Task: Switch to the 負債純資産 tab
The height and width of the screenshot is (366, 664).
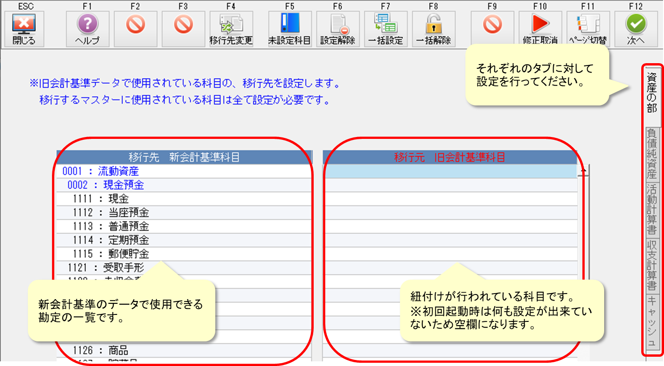Action: (652, 153)
